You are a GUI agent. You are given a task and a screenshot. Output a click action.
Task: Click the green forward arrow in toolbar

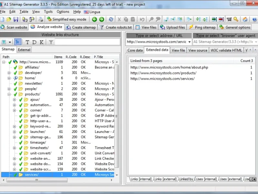pos(102,19)
